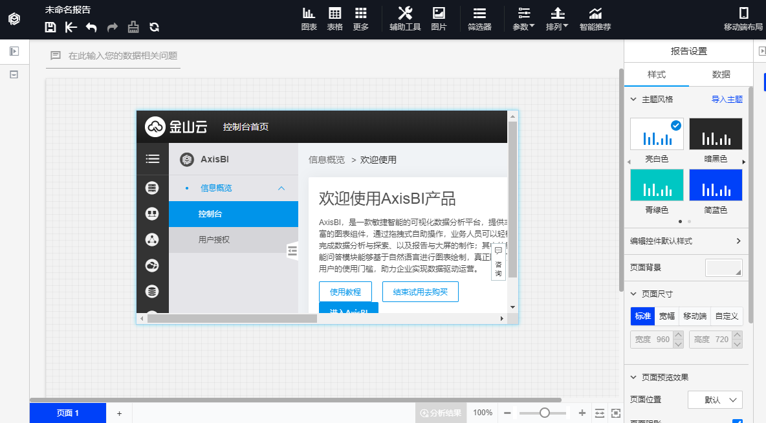Click the 页面背景 color swatch
This screenshot has width=766, height=423.
tap(723, 267)
